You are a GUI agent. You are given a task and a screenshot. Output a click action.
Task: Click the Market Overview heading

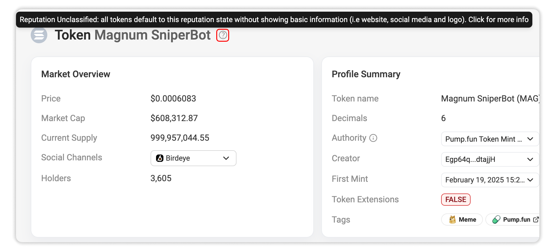point(76,74)
